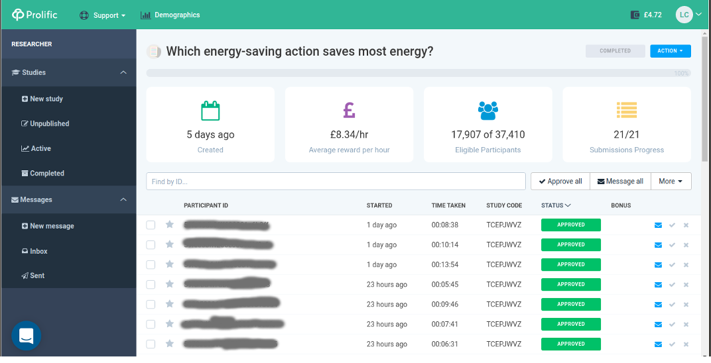Click the Message all button

620,181
